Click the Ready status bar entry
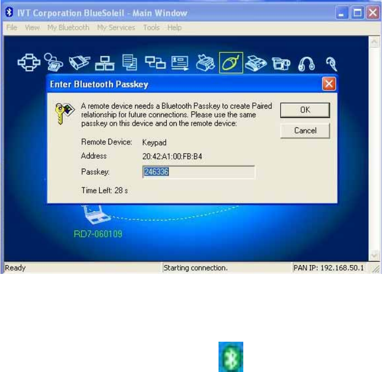Image resolution: width=382 pixels, height=372 pixels. click(15, 268)
